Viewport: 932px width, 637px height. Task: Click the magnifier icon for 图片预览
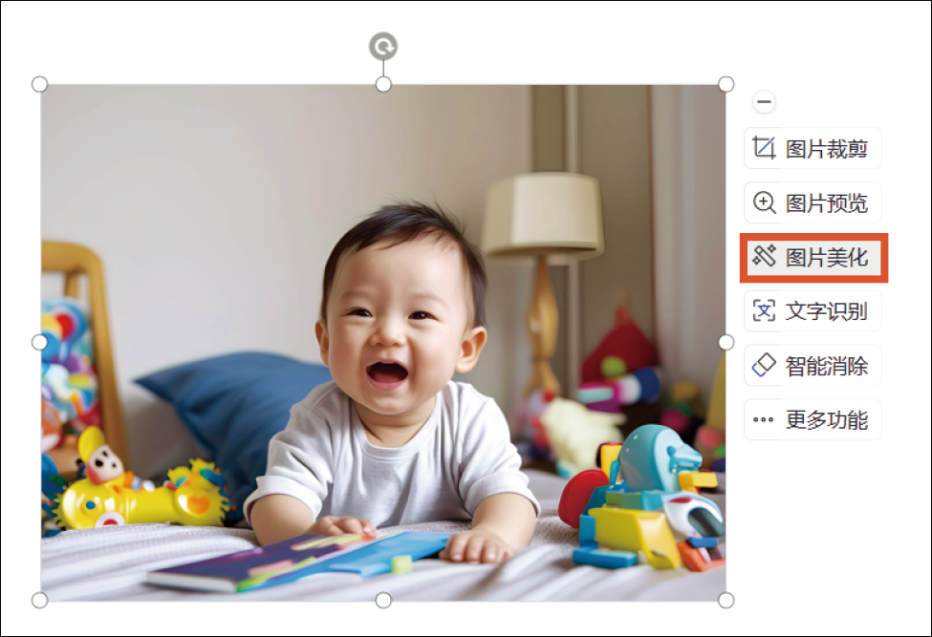coord(764,202)
